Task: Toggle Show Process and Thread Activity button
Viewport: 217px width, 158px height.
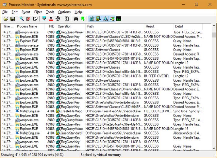Action: click(112, 19)
